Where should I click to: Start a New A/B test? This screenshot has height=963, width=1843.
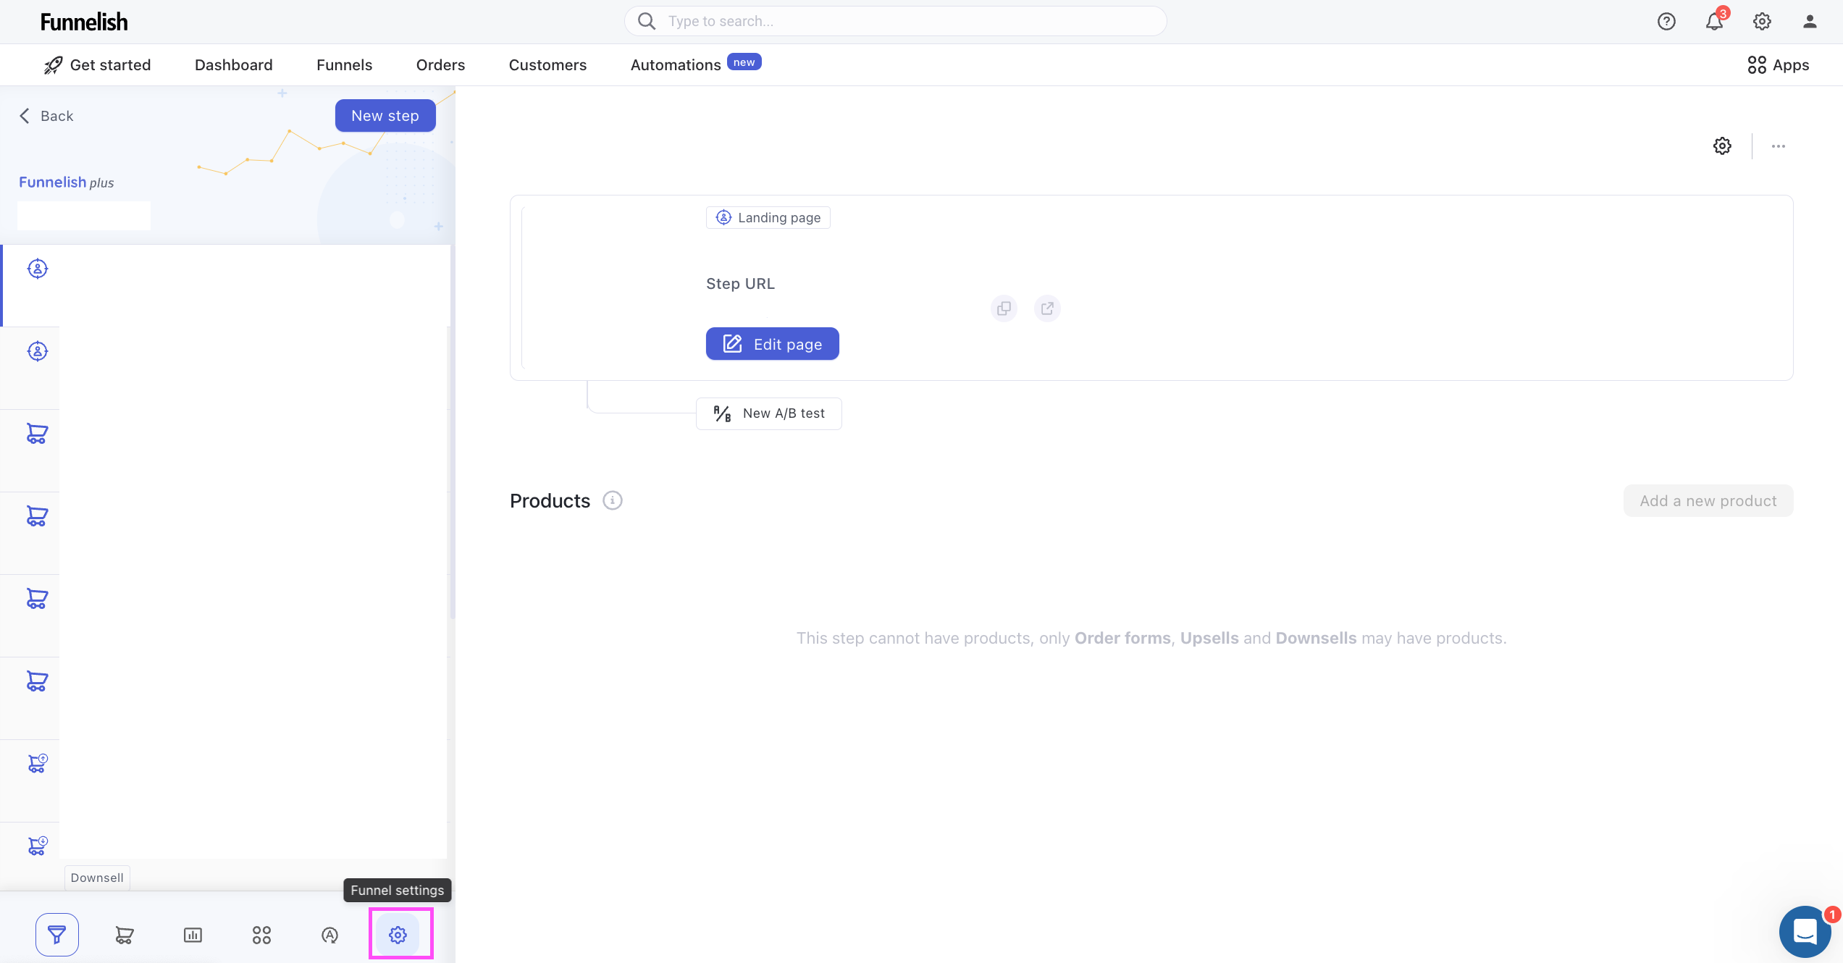pos(769,413)
